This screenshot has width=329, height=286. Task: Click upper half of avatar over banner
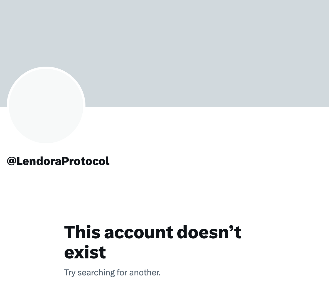[x=46, y=88]
